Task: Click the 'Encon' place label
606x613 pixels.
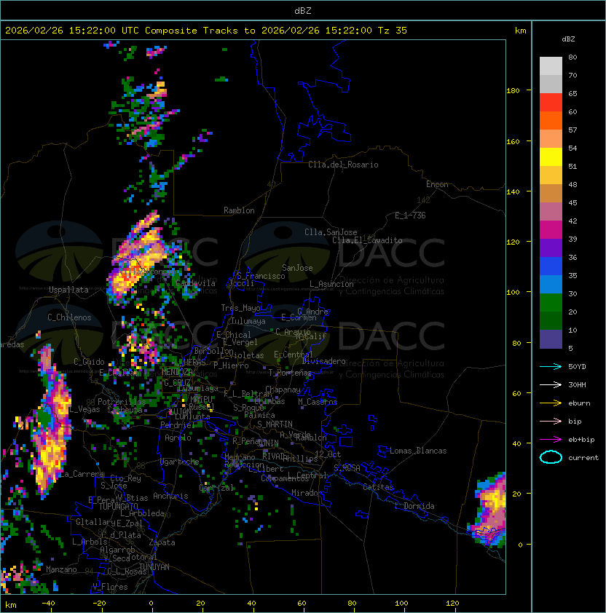Action: click(x=437, y=184)
